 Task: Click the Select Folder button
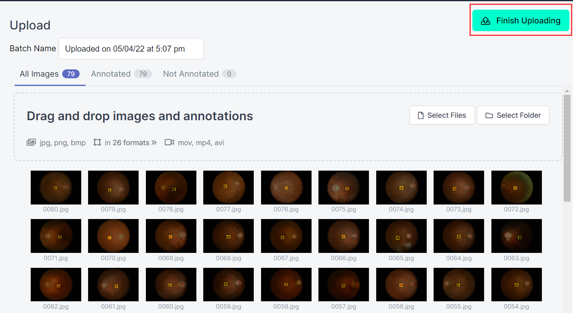pyautogui.click(x=513, y=115)
